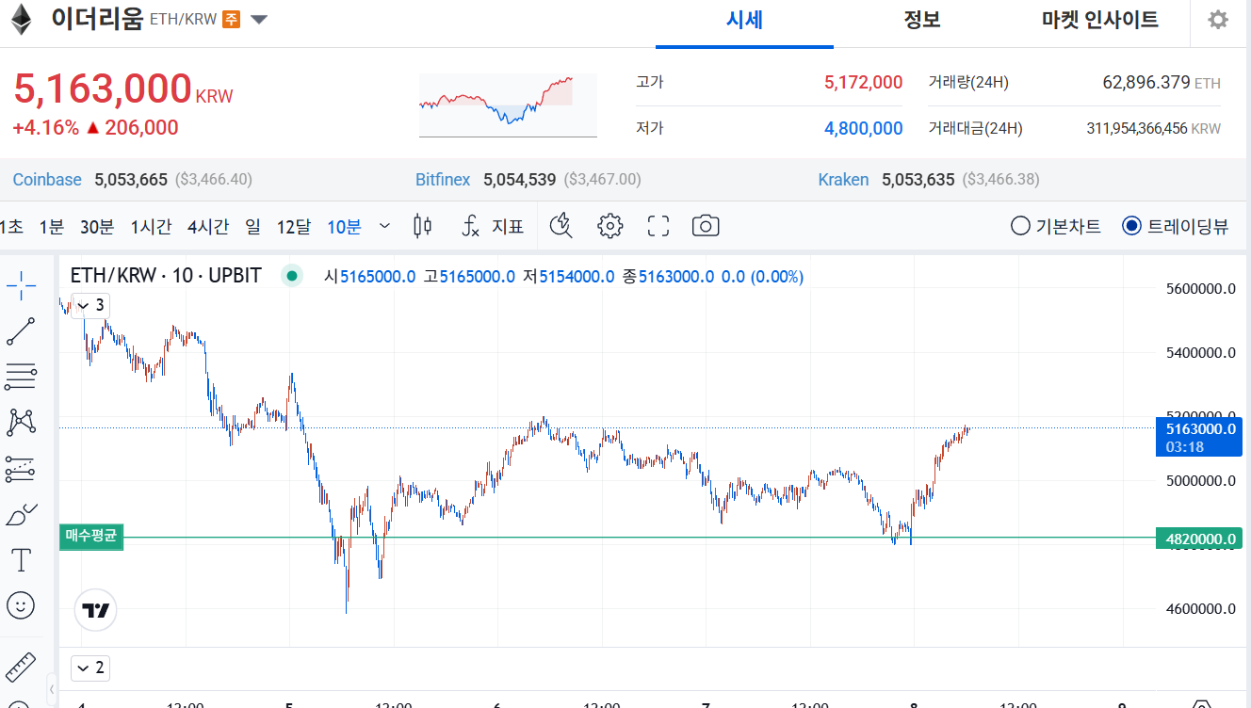Take a chart snapshot with camera icon
This screenshot has height=708, width=1251.
(x=706, y=226)
